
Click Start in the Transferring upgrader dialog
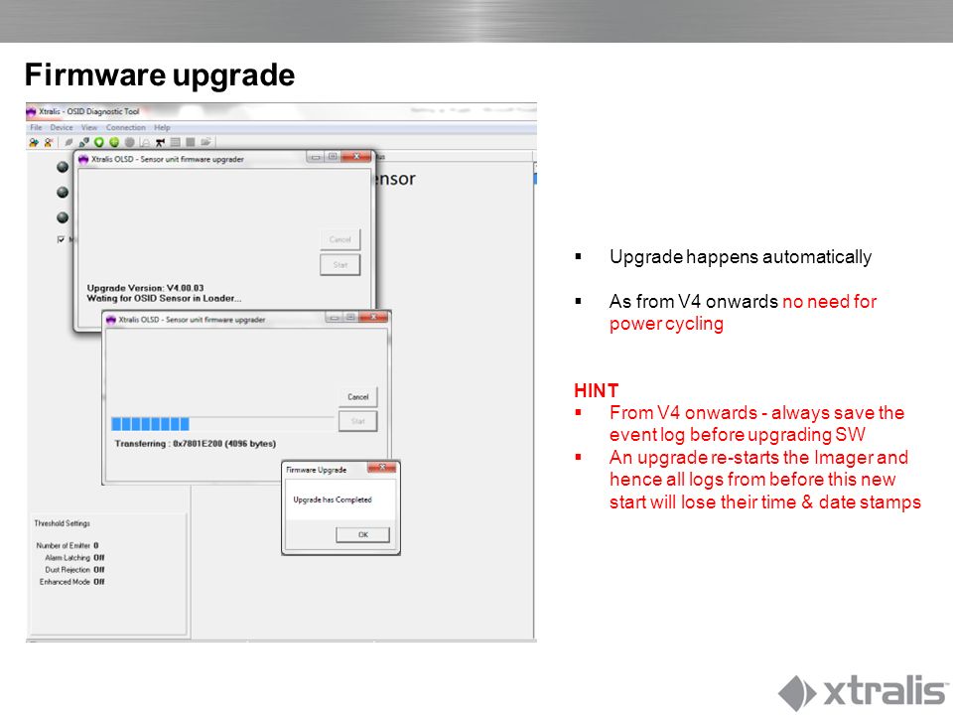click(358, 421)
